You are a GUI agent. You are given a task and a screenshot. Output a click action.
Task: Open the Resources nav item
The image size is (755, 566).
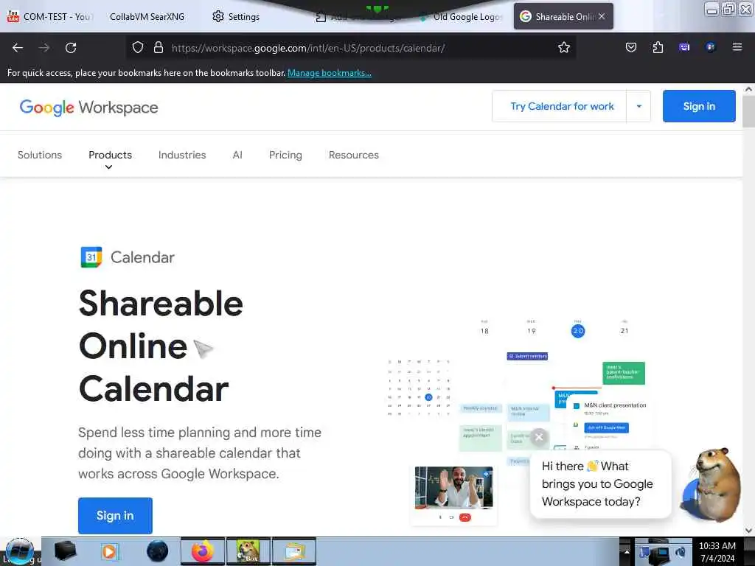click(354, 155)
